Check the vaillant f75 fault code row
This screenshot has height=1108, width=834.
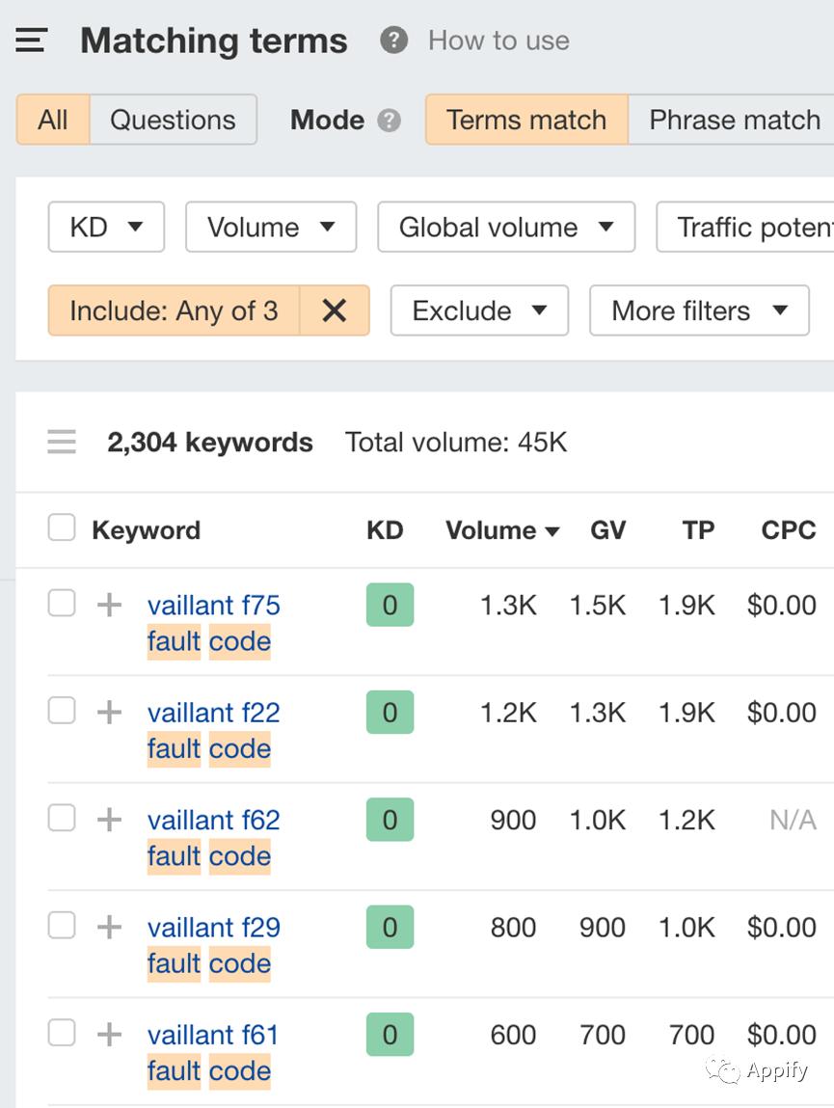click(x=62, y=604)
